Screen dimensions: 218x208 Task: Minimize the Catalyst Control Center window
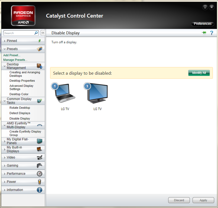(205, 7)
